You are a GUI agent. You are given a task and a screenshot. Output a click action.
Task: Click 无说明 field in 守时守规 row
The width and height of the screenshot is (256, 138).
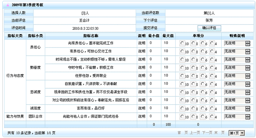pyautogui.click(x=235, y=68)
